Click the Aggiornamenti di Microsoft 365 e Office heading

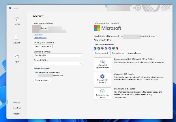(134, 59)
